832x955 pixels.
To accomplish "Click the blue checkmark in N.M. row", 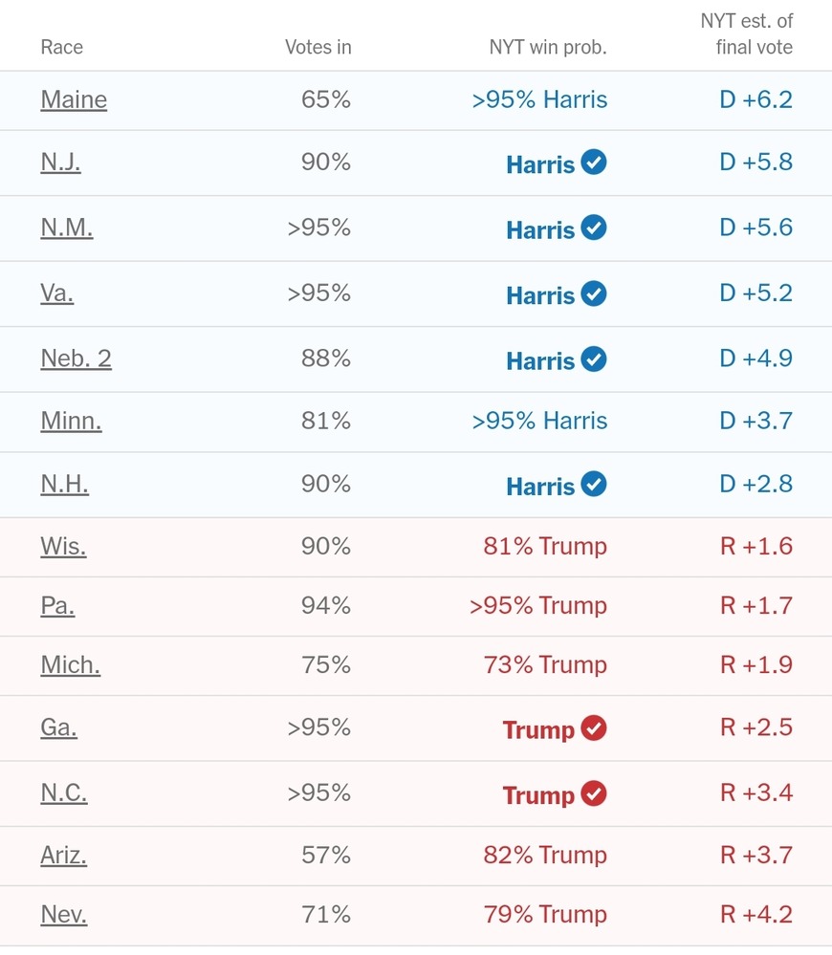I will pos(594,228).
